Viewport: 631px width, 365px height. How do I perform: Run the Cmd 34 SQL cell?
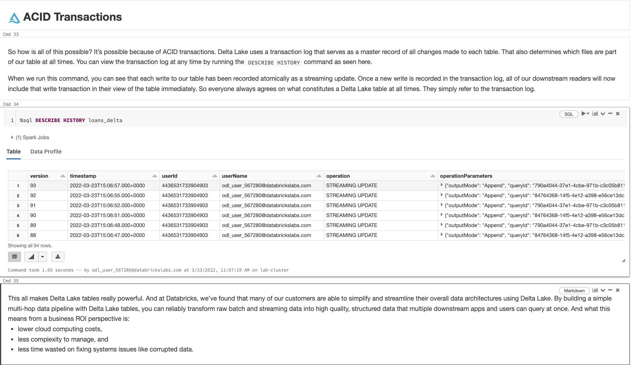583,114
